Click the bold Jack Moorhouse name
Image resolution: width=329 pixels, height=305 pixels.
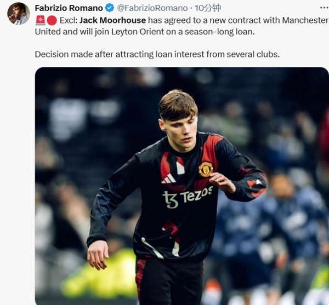click(112, 20)
